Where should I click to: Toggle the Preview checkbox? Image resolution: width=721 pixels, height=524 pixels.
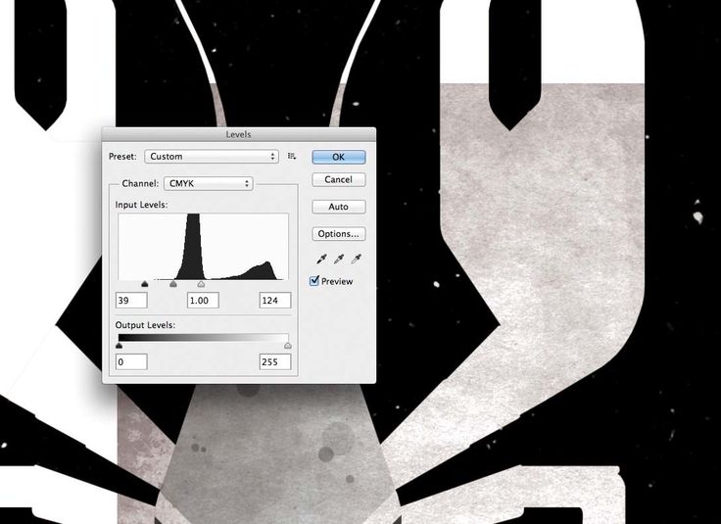pos(314,281)
